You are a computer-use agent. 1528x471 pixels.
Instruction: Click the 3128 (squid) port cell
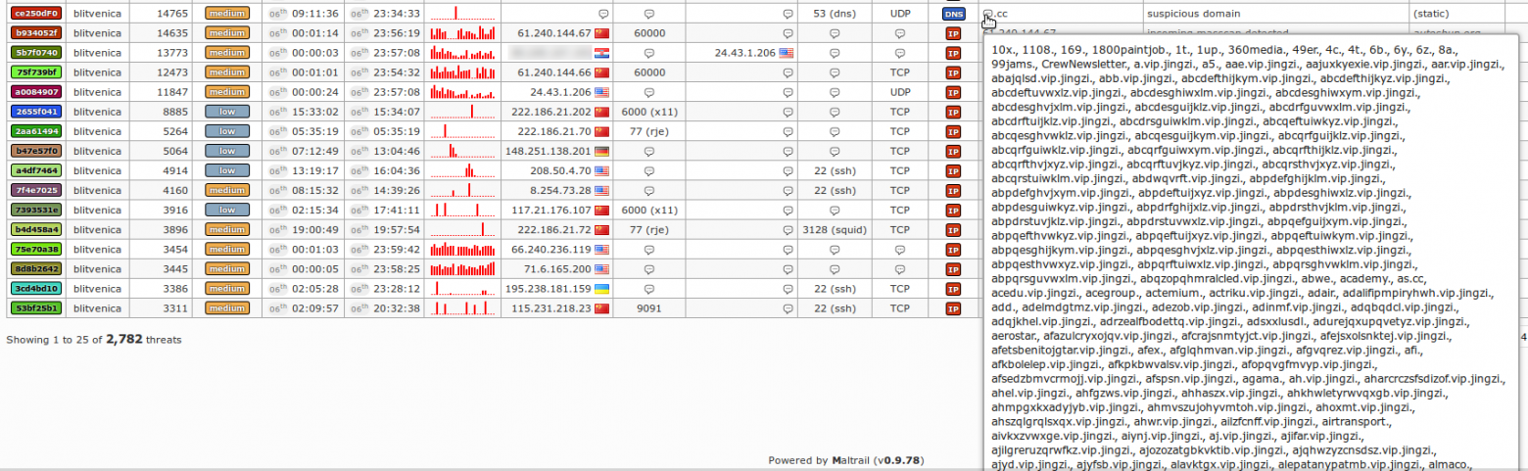(x=835, y=229)
